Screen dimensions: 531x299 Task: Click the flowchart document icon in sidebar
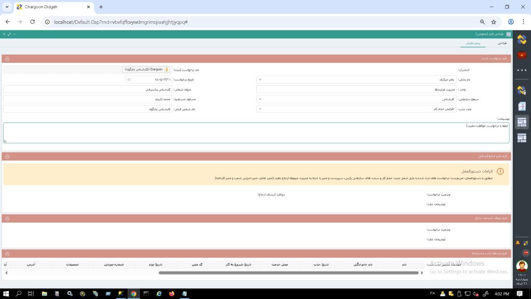522,106
